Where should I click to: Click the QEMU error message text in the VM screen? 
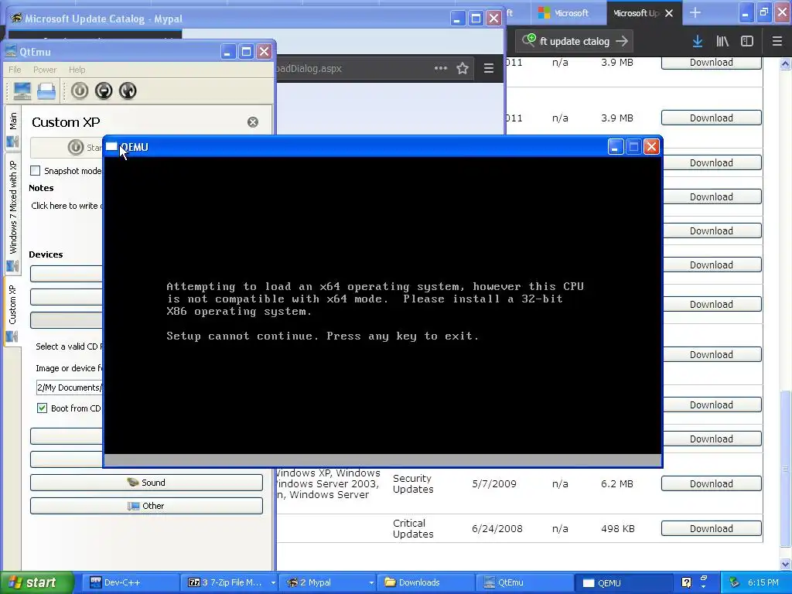point(375,311)
